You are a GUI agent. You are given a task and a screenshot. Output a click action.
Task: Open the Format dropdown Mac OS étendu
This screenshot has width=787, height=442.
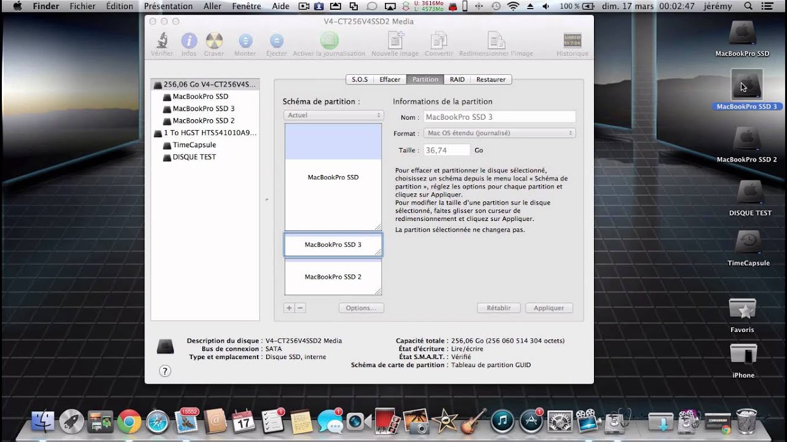(499, 133)
